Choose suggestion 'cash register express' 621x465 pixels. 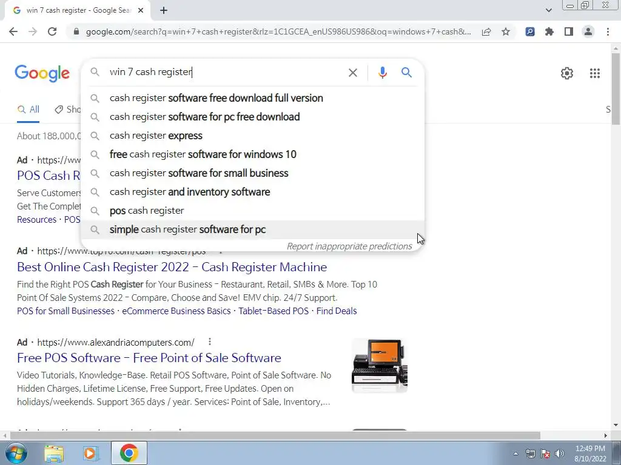tap(252, 136)
